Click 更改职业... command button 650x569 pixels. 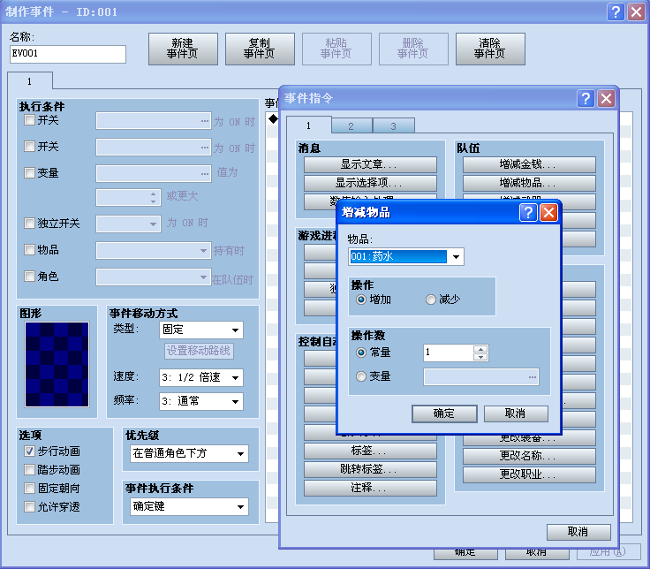click(x=529, y=474)
